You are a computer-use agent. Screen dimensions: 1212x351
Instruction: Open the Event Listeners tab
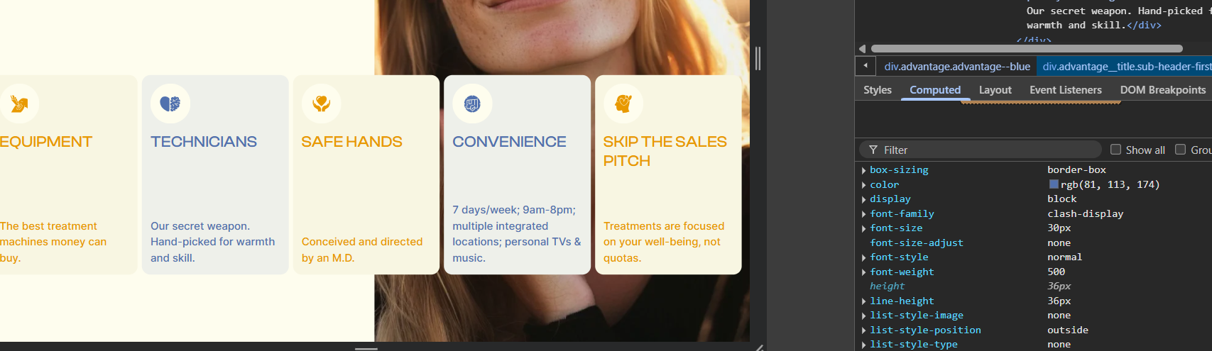pos(1065,90)
